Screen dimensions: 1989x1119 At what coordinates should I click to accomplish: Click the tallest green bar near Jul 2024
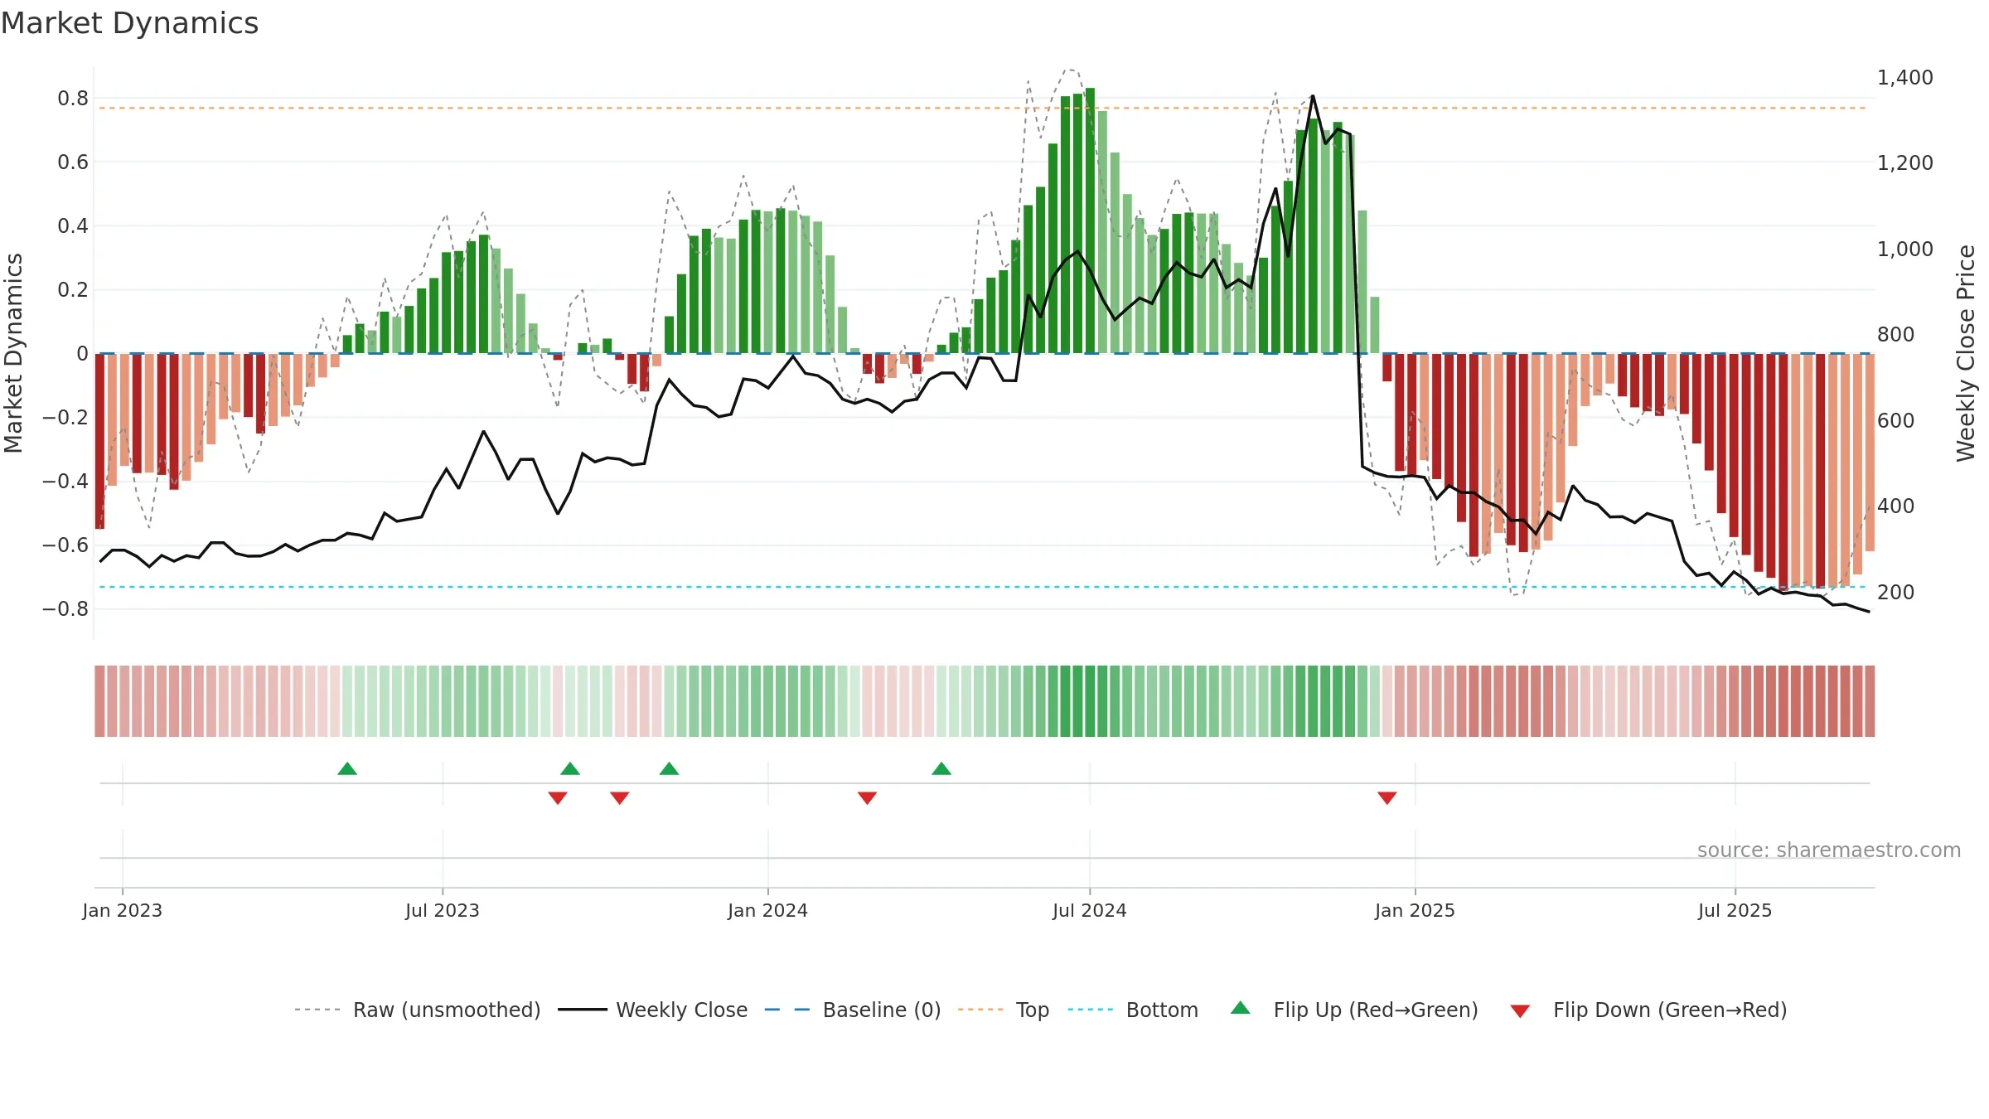pyautogui.click(x=1091, y=220)
